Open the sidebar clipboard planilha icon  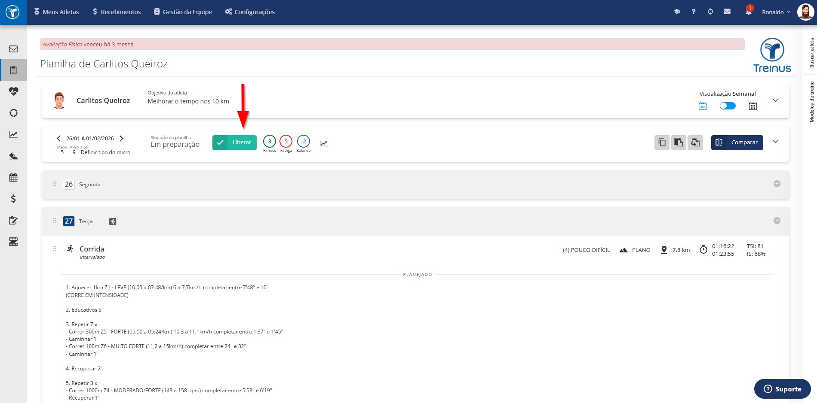click(x=13, y=70)
